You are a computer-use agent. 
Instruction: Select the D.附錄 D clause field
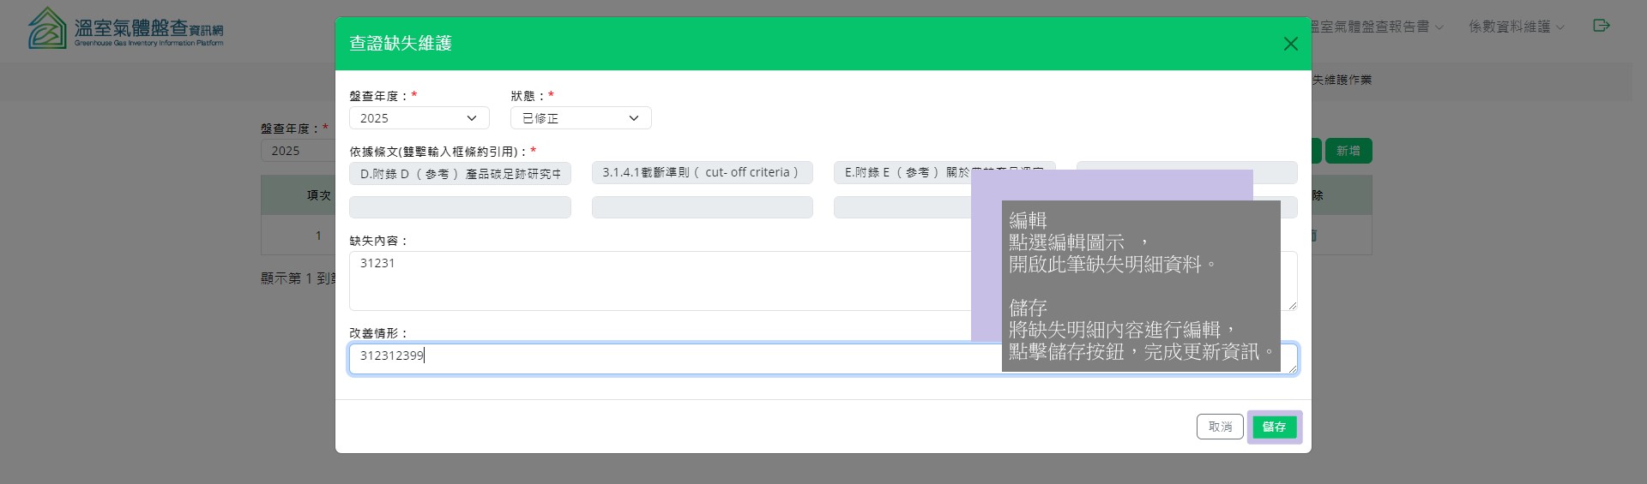[x=460, y=173]
